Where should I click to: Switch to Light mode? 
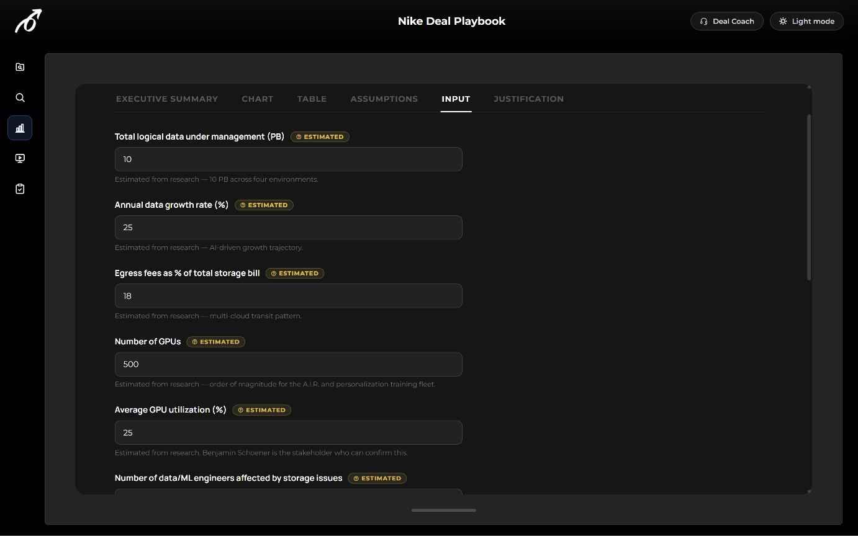click(x=806, y=21)
